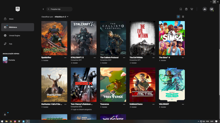Click the Epic Games logo
Screen dimensions: 220x123
pyautogui.click(x=18, y=9)
